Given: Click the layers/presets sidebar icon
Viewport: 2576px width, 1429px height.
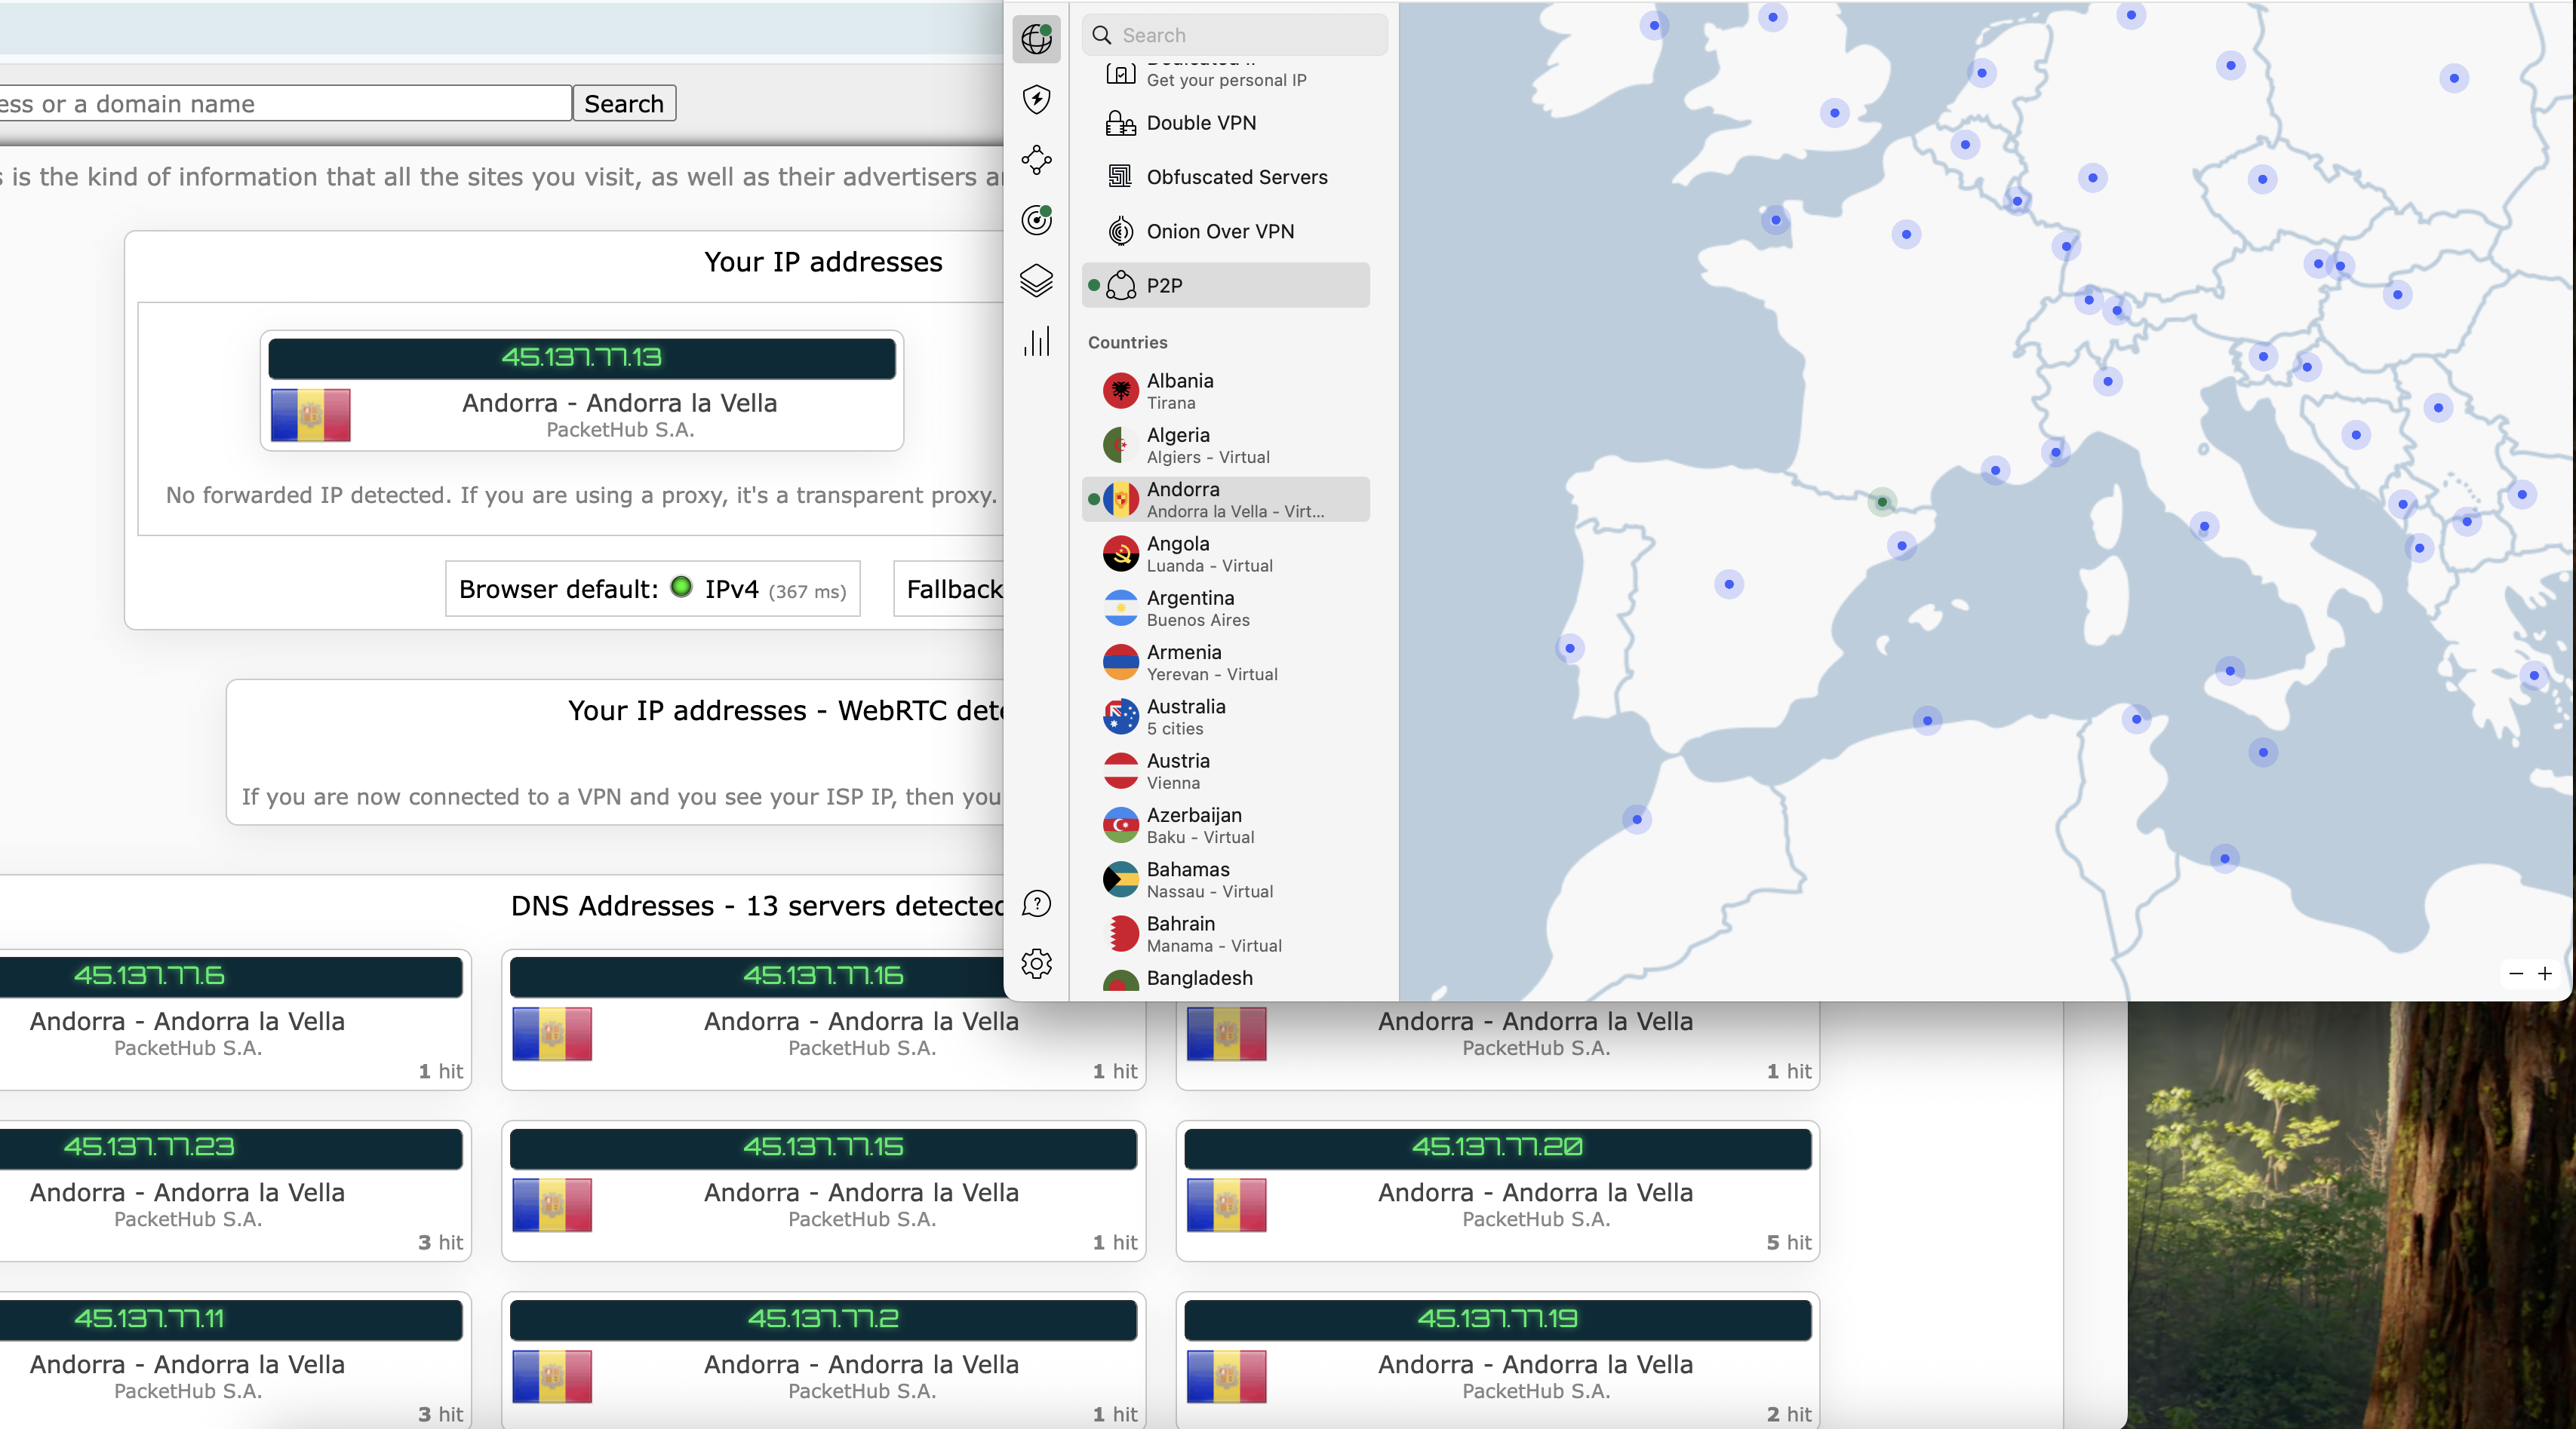Looking at the screenshot, I should 1037,282.
